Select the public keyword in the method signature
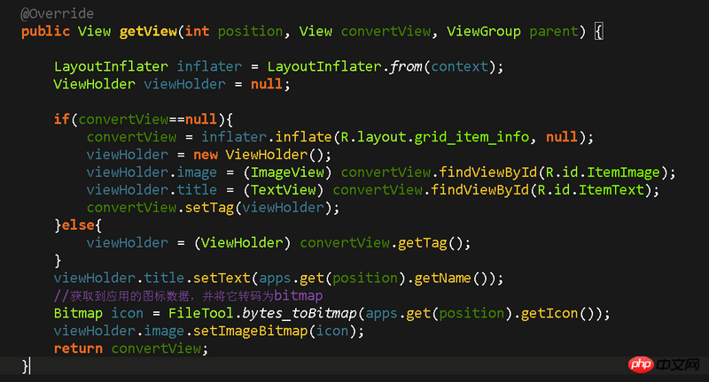The image size is (709, 382). pos(46,31)
